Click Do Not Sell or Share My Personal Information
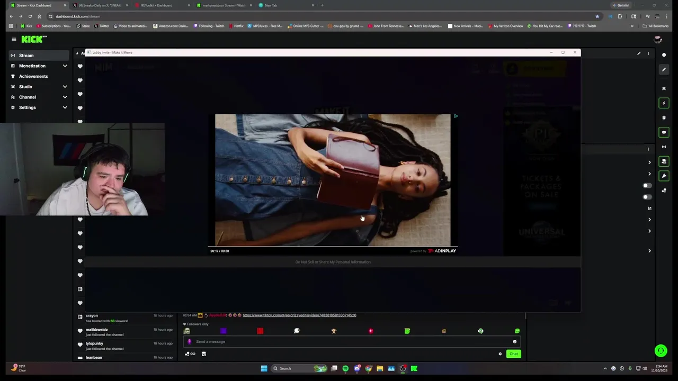 click(333, 262)
